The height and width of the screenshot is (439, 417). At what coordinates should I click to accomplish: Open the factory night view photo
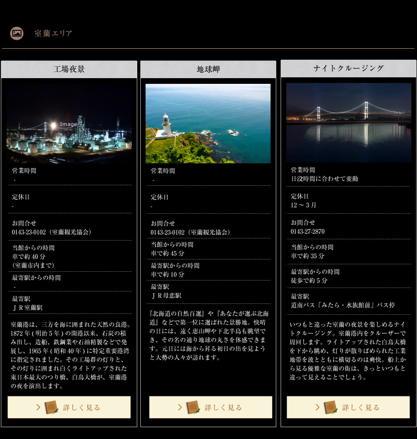pyautogui.click(x=69, y=123)
